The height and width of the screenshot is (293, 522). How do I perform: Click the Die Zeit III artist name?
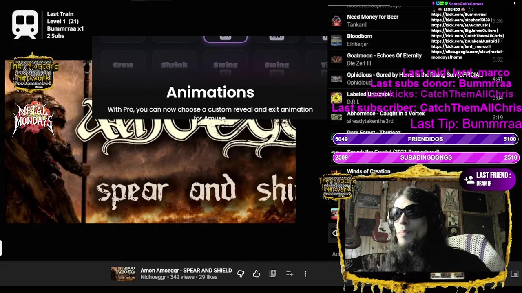point(359,63)
